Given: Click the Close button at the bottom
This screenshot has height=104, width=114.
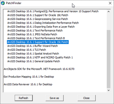Looking at the screenshot, I should 86,98.
